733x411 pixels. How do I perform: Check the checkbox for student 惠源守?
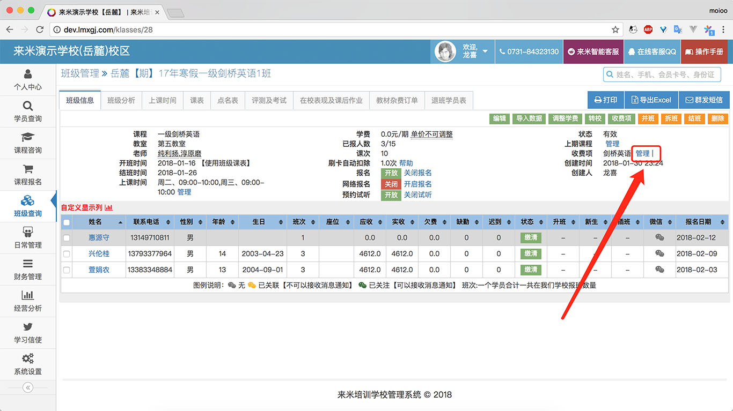click(67, 237)
